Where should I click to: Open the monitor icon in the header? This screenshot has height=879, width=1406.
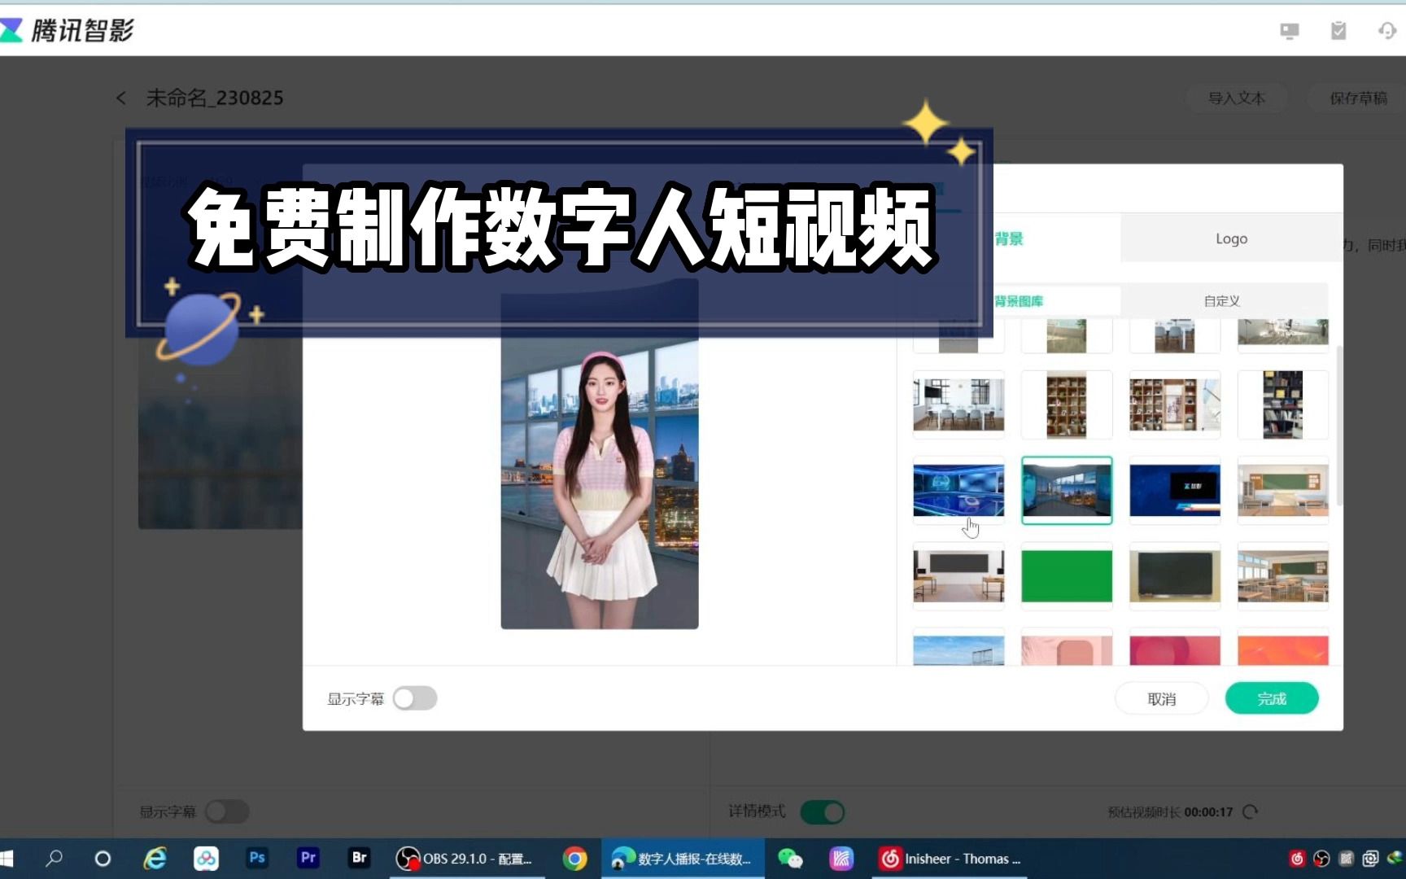click(1290, 31)
